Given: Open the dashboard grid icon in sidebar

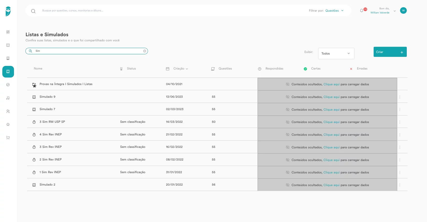Looking at the screenshot, I should point(8,32).
